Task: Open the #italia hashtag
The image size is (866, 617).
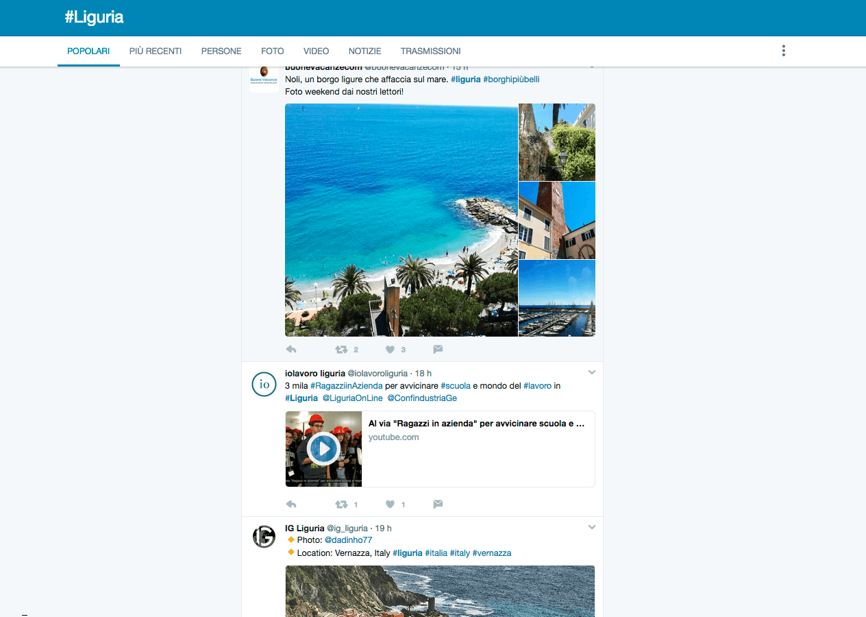Action: [x=436, y=553]
